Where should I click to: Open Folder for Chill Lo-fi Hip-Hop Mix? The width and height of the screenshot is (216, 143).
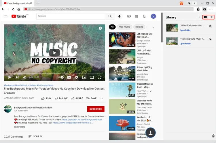click(x=185, y=30)
